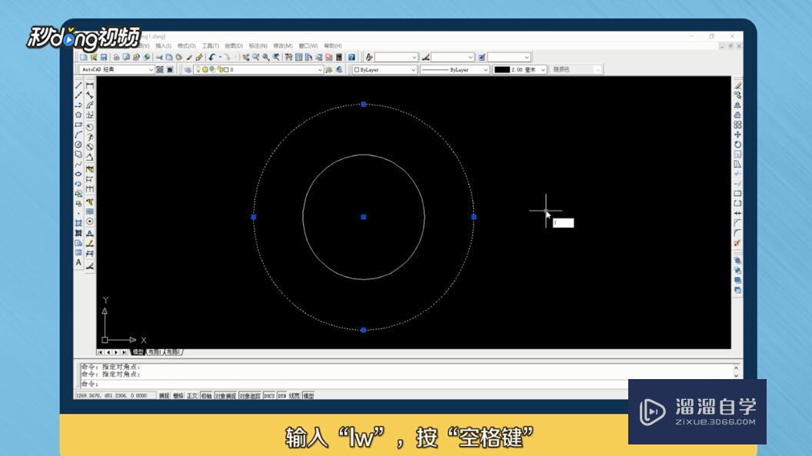The height and width of the screenshot is (456, 812).
Task: Open the AutoCAD 经典 workspace dropdown
Action: (151, 68)
